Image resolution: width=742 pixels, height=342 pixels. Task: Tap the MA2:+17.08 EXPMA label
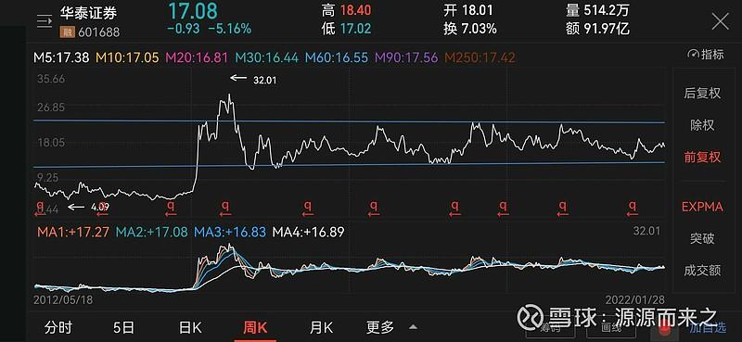(151, 232)
